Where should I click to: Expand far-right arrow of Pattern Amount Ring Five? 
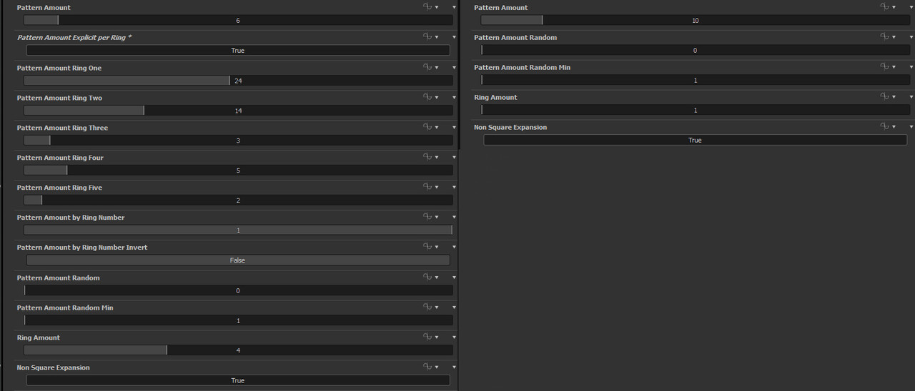coord(454,187)
